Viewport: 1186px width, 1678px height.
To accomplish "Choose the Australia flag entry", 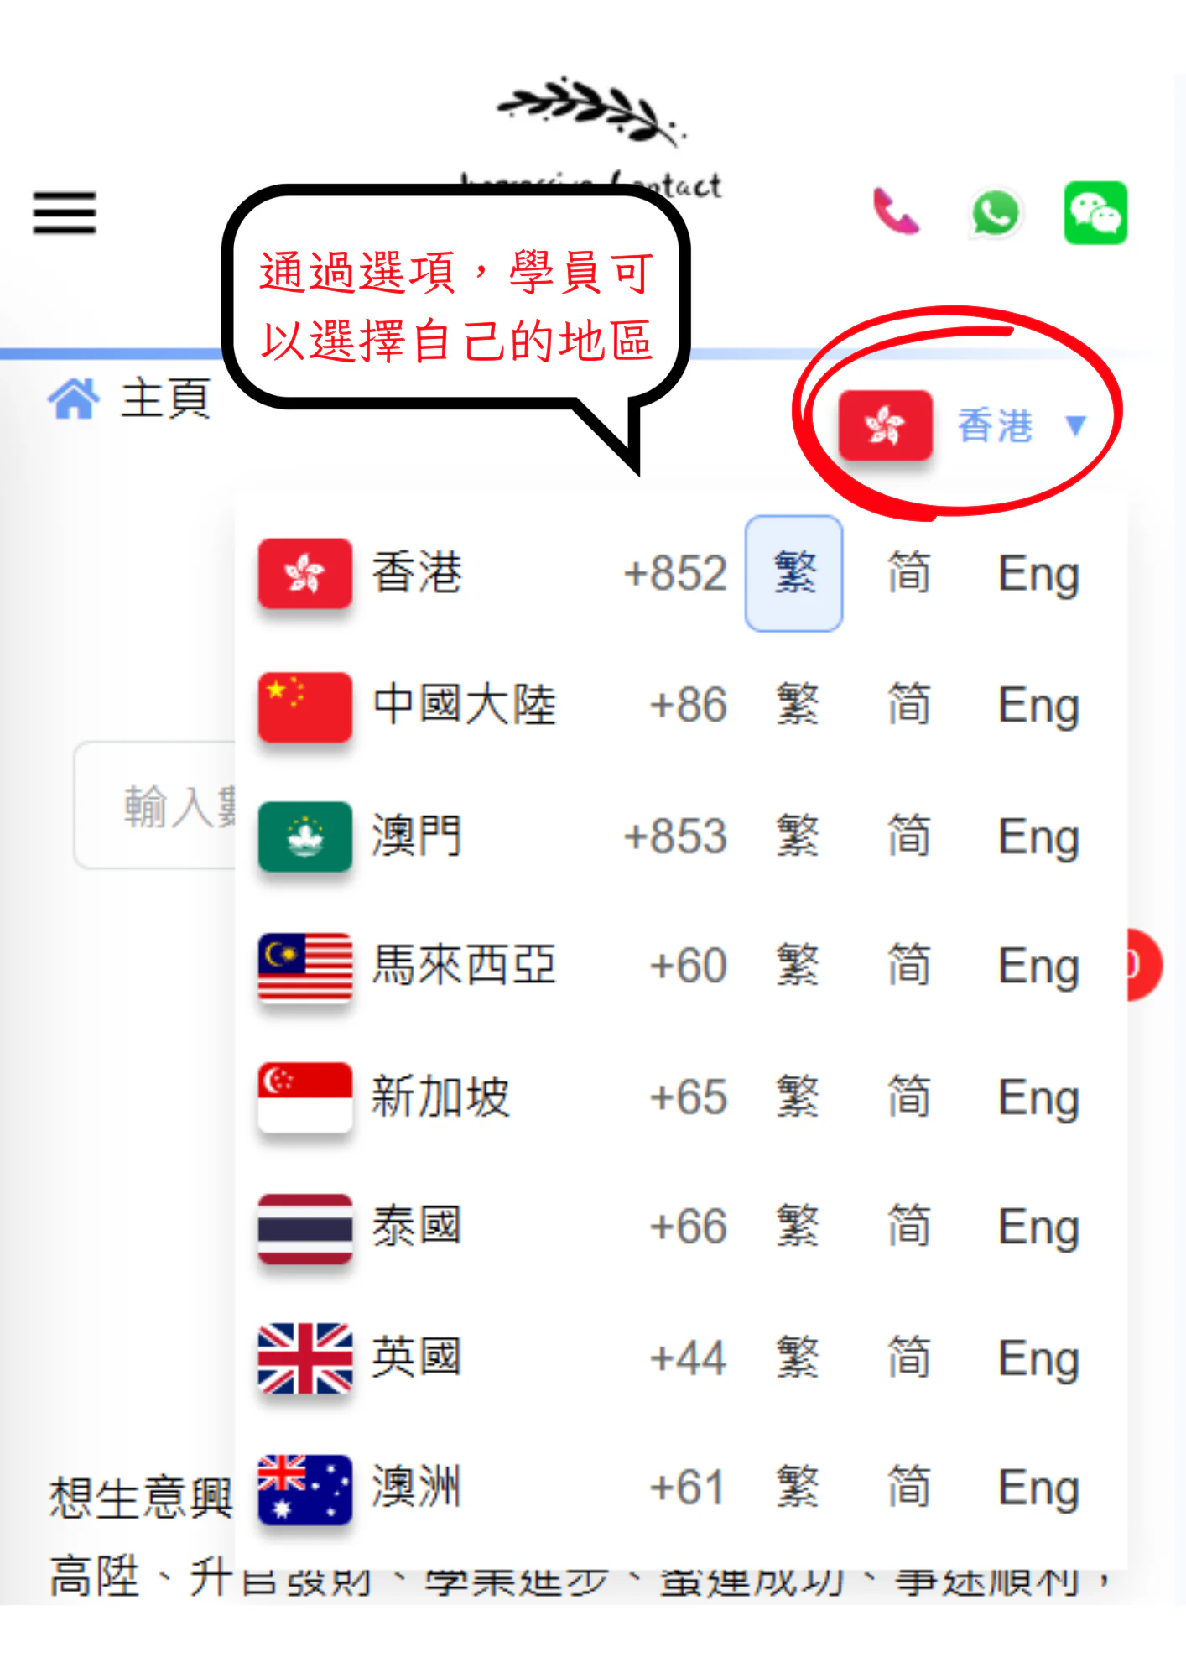I will click(x=304, y=1489).
